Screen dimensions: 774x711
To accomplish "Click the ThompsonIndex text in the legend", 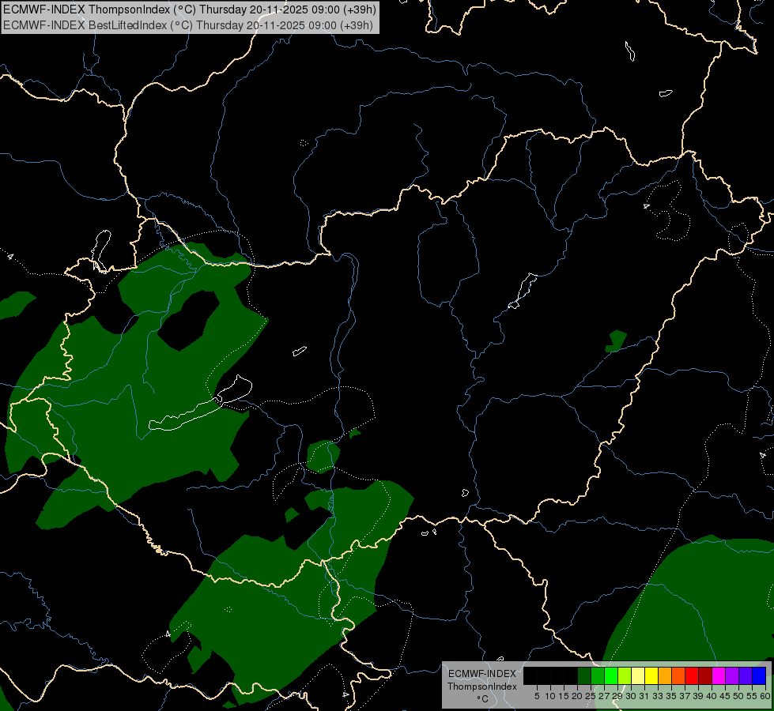I will (481, 687).
